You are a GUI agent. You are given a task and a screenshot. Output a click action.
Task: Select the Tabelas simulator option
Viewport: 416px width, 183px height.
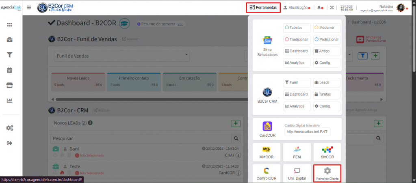point(297,28)
